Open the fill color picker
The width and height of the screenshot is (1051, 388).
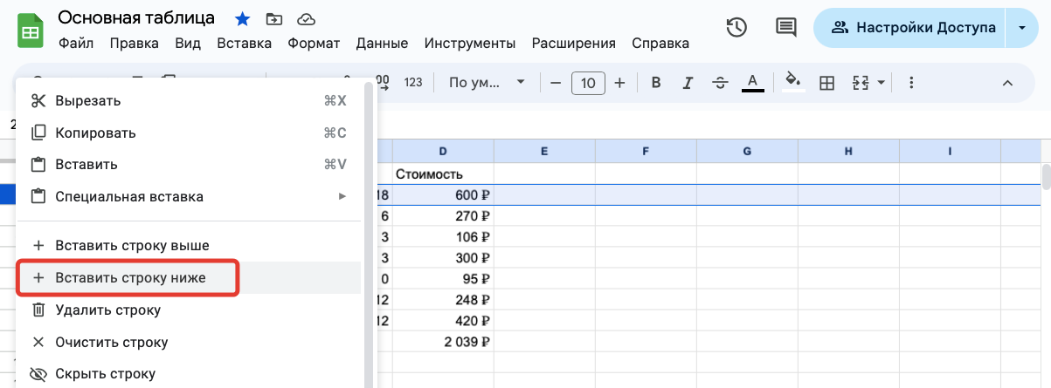coord(793,83)
